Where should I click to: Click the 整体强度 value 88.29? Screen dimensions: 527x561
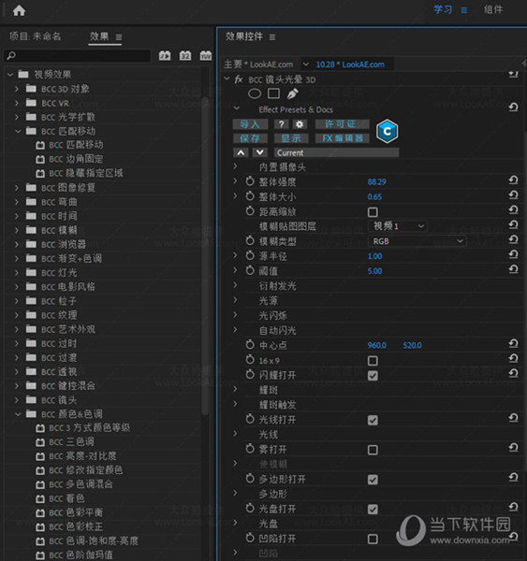(x=376, y=181)
